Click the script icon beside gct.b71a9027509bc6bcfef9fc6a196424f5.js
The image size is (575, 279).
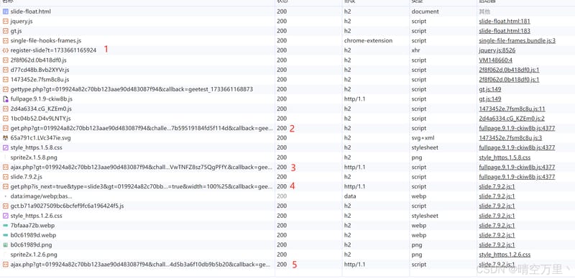click(5, 206)
